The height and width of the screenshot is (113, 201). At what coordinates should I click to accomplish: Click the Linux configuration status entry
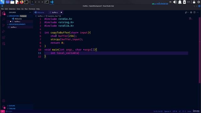coord(189,111)
